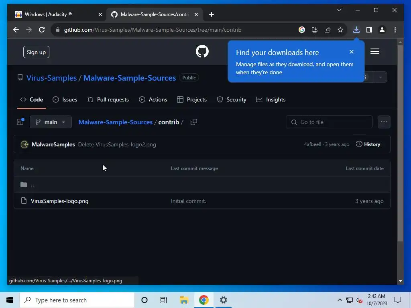Open File Explorer from taskbar
This screenshot has height=308, width=411.
pos(184,300)
